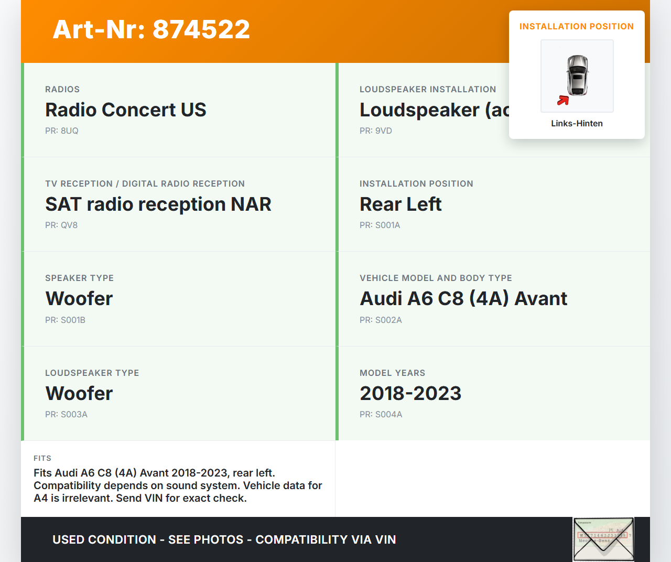This screenshot has height=562, width=671.
Task: Click the PR: QV8 code
Action: [61, 225]
